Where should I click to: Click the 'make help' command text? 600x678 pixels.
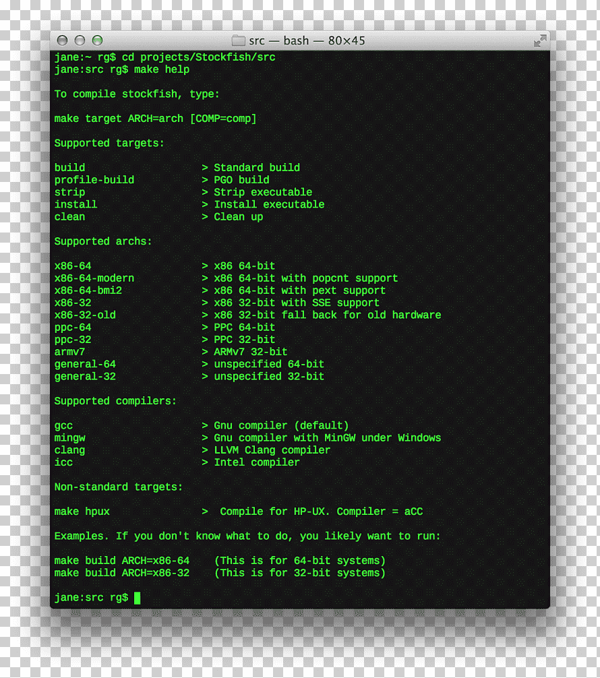tap(161, 69)
